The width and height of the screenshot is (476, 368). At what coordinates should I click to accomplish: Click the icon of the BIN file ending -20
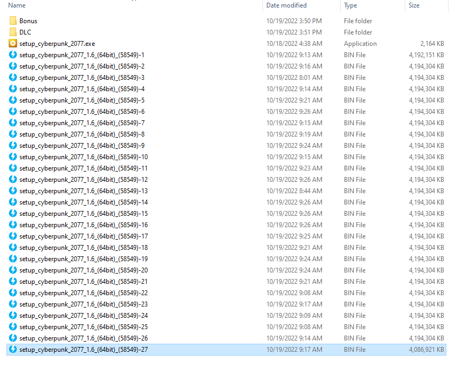pyautogui.click(x=13, y=270)
